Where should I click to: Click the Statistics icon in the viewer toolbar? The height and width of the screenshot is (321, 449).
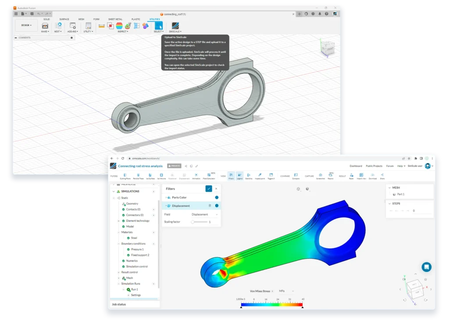tap(248, 175)
